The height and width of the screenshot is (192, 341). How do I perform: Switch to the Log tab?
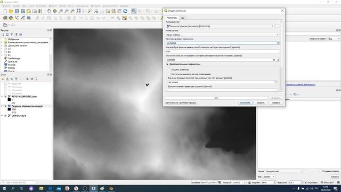click(x=183, y=18)
